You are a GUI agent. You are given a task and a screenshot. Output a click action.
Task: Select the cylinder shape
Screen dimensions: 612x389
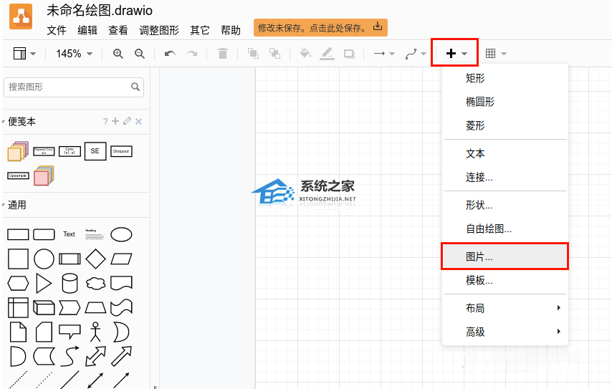tap(70, 283)
